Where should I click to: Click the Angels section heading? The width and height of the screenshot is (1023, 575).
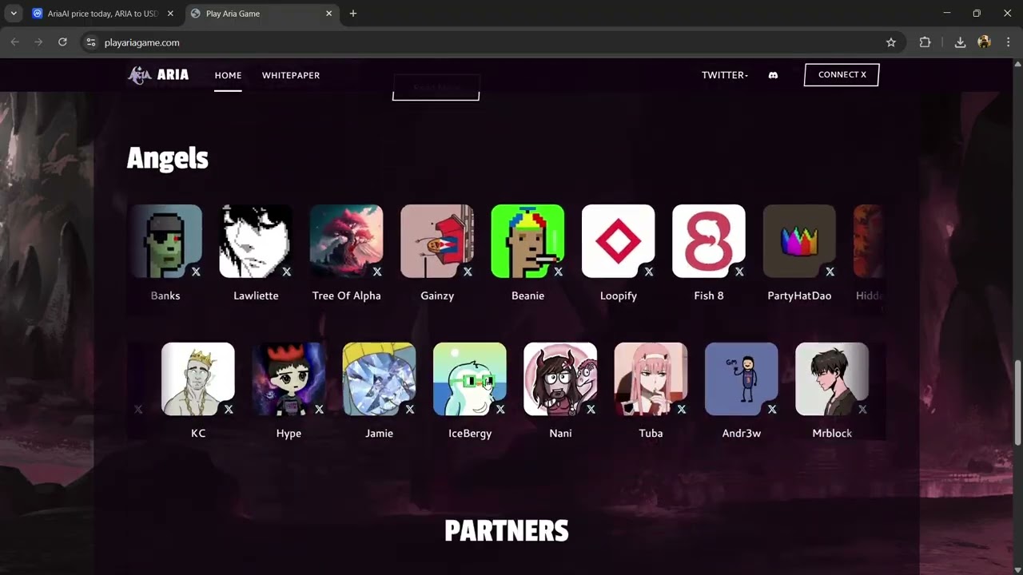(168, 158)
